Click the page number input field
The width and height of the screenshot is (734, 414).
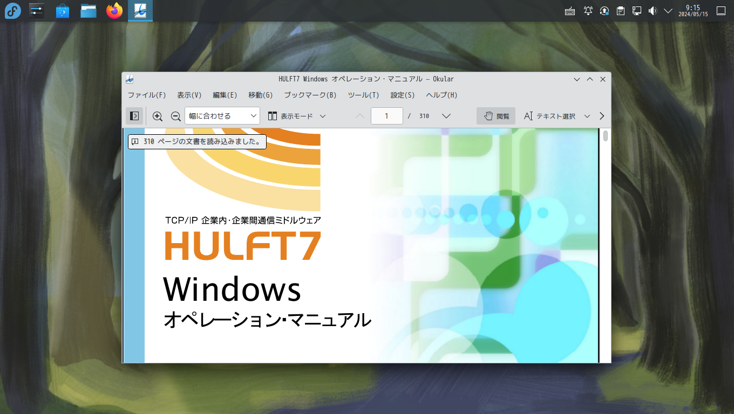387,116
